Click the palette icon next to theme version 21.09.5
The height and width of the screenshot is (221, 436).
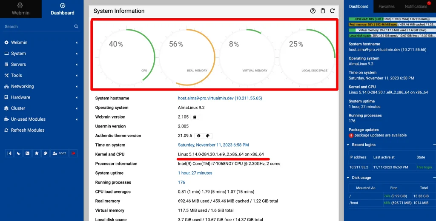click(208, 136)
